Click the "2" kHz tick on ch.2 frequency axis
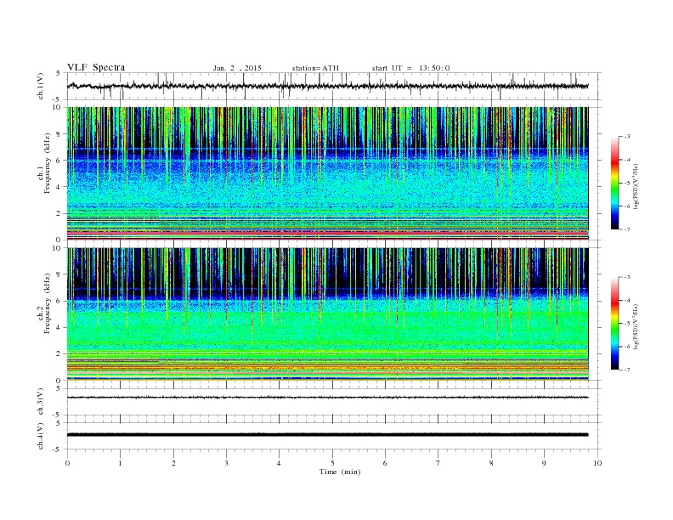 point(59,354)
